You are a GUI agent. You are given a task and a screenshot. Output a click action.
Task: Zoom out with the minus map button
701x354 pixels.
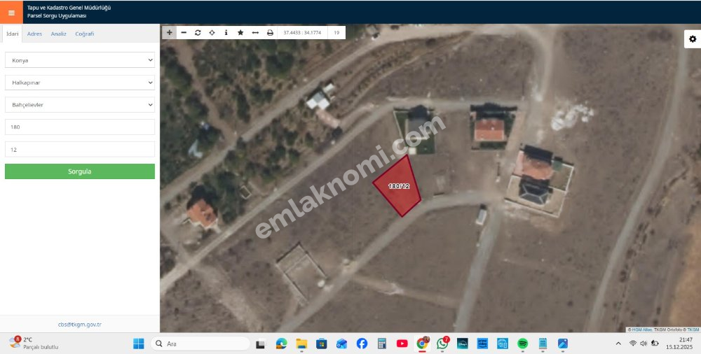(184, 32)
